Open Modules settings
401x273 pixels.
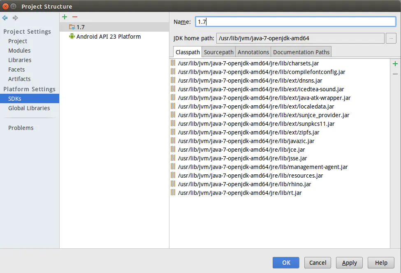[x=19, y=50]
